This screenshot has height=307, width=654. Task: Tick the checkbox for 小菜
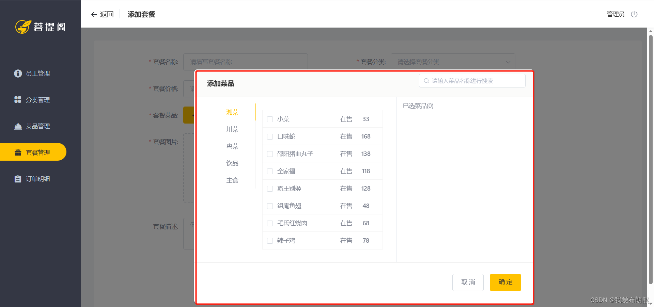coord(270,119)
